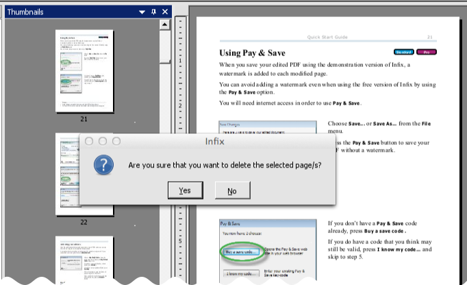Click the Infix dialog zoom button
Viewport: 467px width, 285px height.
coord(116,141)
